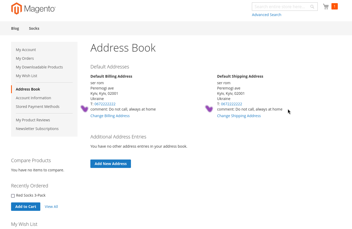Type in the store search field
The width and height of the screenshot is (352, 229).
click(x=281, y=7)
